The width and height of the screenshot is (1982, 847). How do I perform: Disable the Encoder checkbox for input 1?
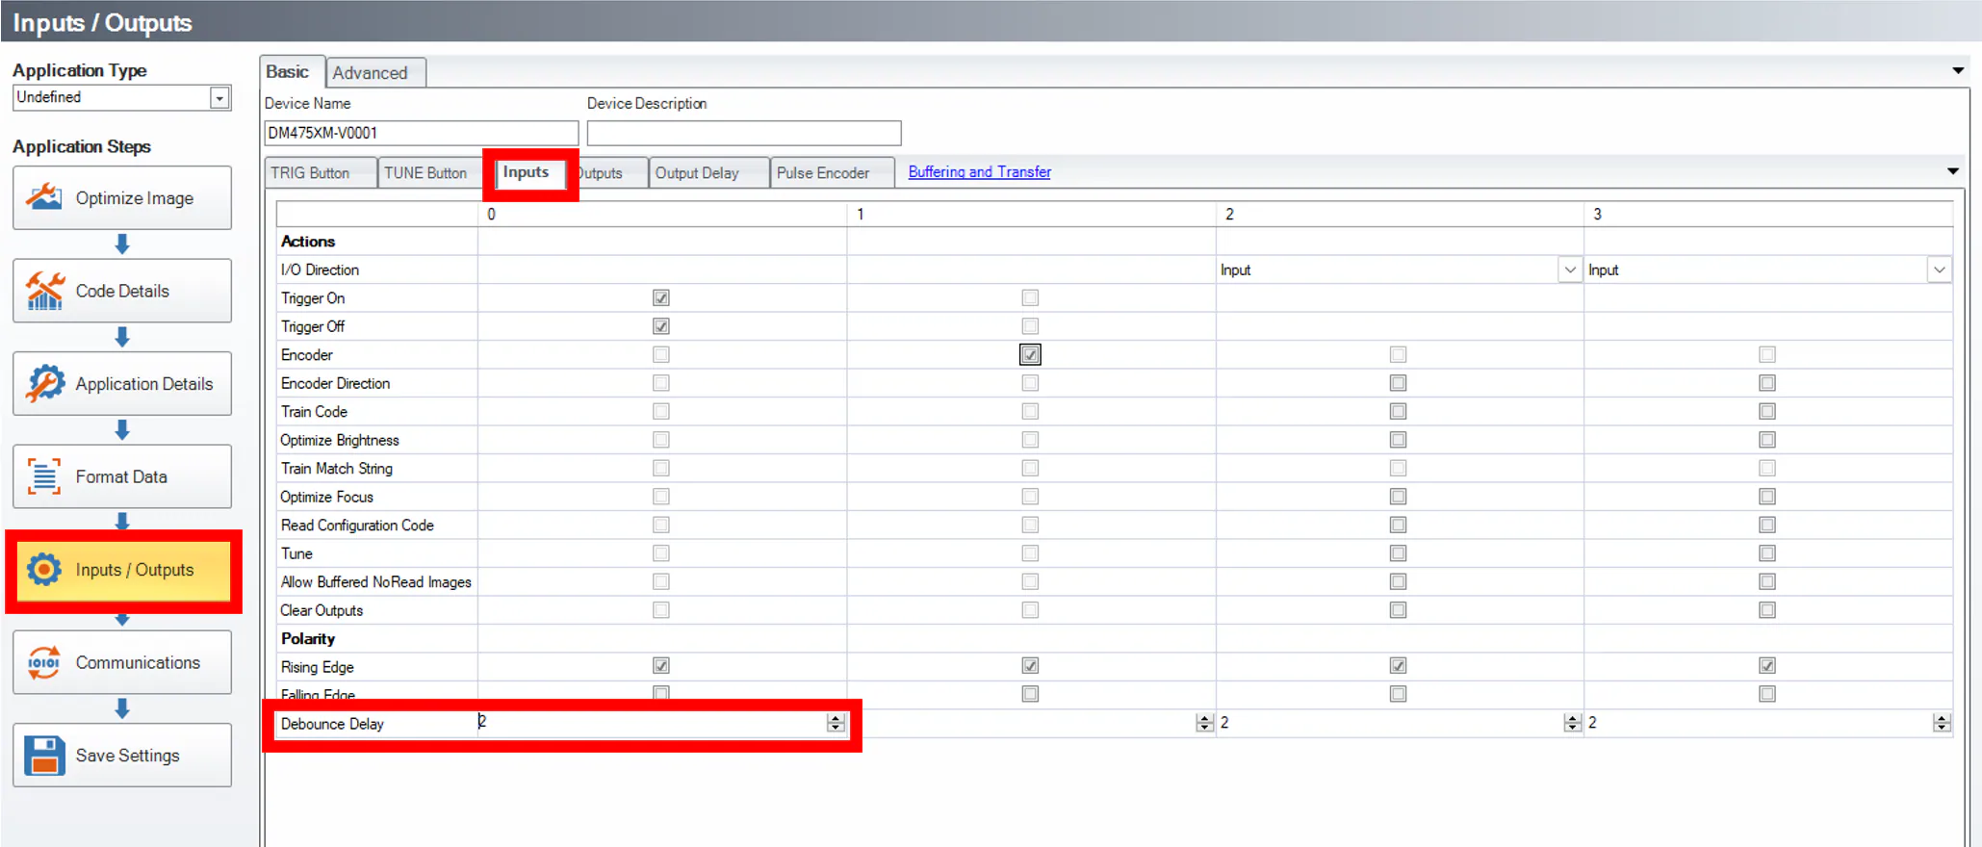point(1030,355)
